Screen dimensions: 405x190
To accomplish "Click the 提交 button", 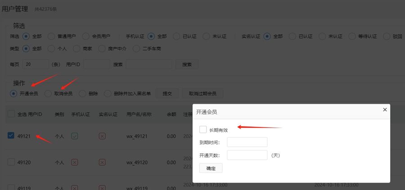I will [x=167, y=94].
